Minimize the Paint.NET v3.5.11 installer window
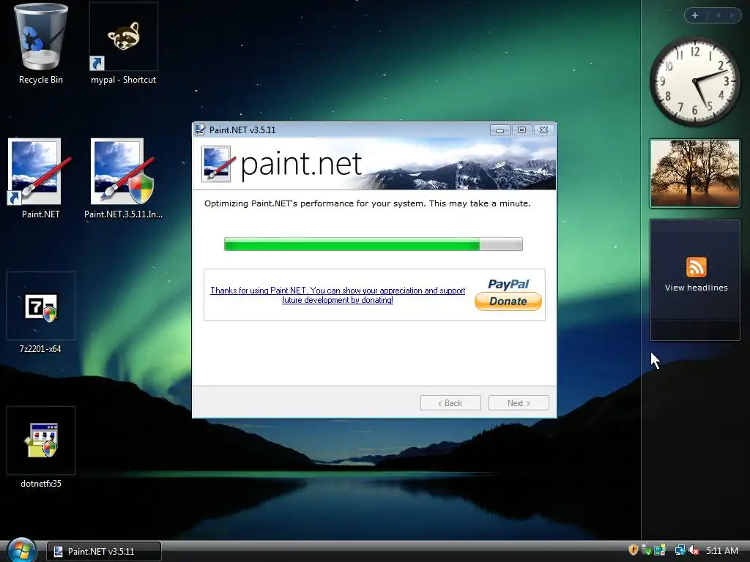Viewport: 750px width, 562px height. click(500, 130)
